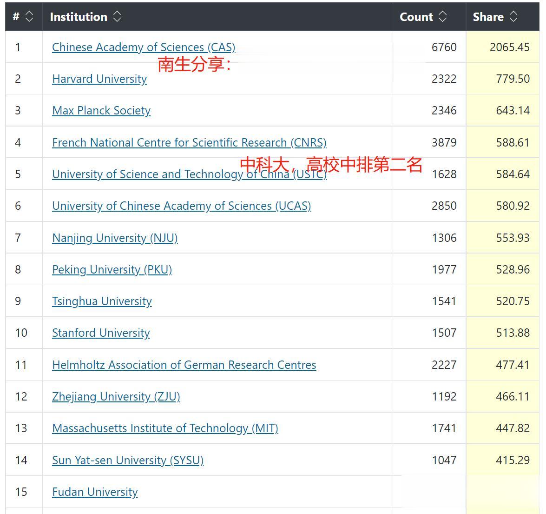Select share value 2065.45
Image resolution: width=546 pixels, height=514 pixels.
tap(509, 47)
